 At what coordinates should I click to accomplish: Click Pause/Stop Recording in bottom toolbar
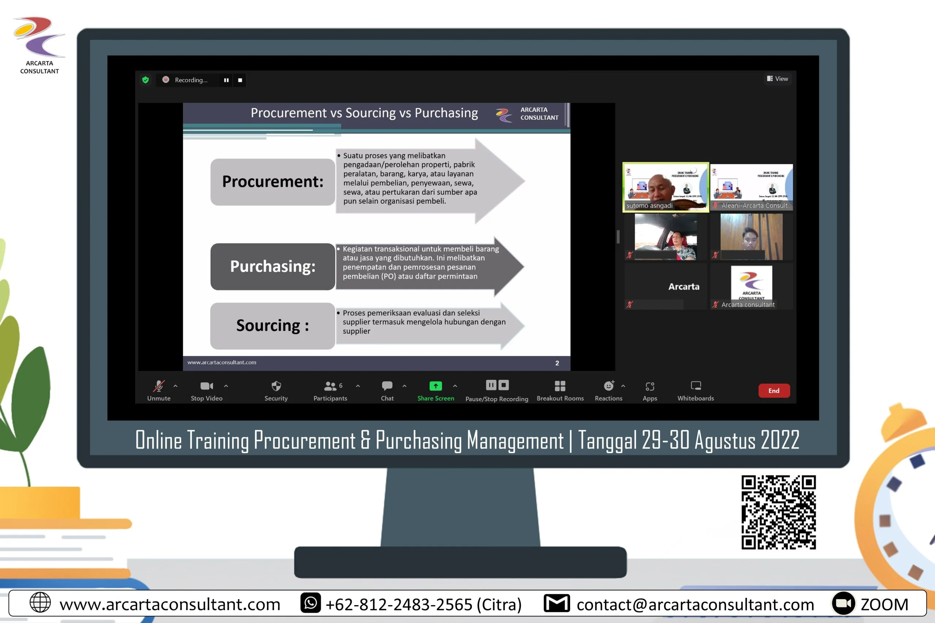click(497, 386)
